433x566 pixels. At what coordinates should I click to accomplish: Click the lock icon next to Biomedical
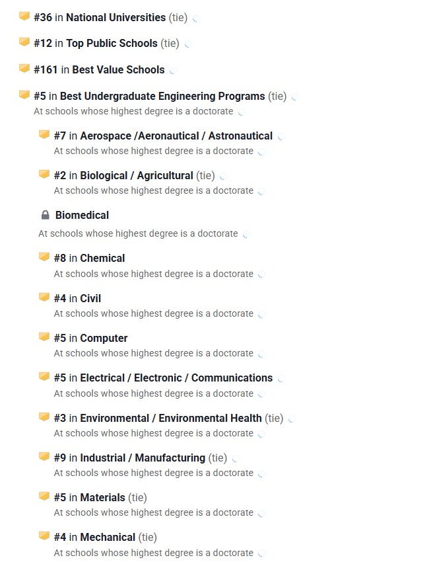click(x=45, y=215)
